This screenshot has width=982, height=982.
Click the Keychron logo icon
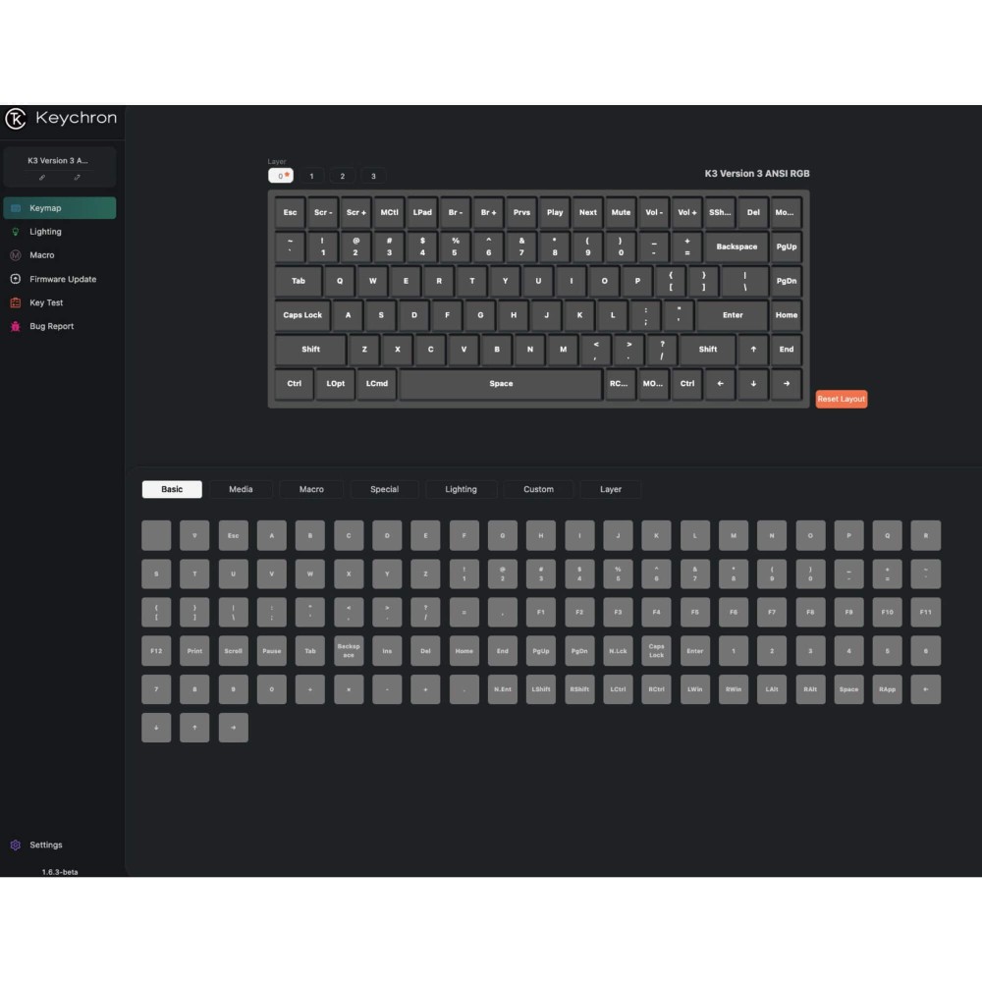pos(16,119)
